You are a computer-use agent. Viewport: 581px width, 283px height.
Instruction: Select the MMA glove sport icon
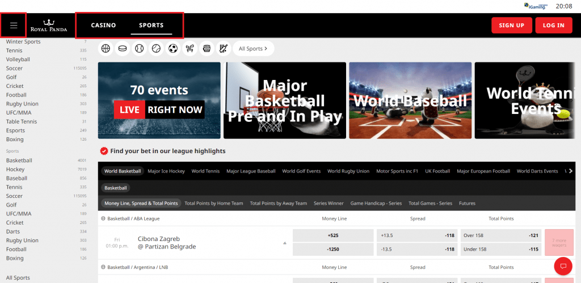pyautogui.click(x=207, y=49)
